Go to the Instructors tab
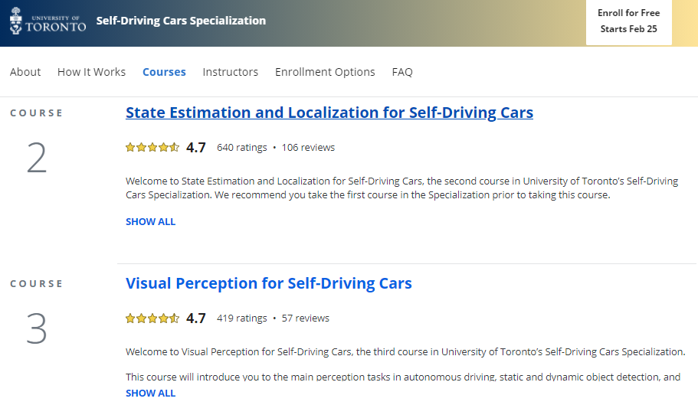698x405 pixels. pyautogui.click(x=230, y=72)
